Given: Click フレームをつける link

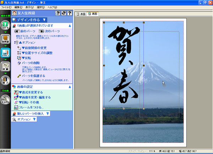Looking at the screenshot, I should [32, 107].
